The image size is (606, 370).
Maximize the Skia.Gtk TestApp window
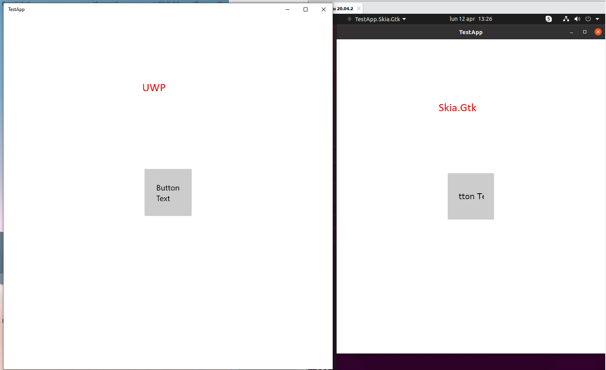[x=585, y=32]
